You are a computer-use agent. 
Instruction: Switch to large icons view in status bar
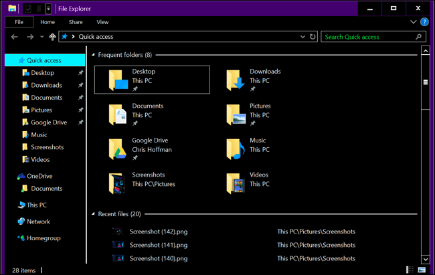point(422,270)
